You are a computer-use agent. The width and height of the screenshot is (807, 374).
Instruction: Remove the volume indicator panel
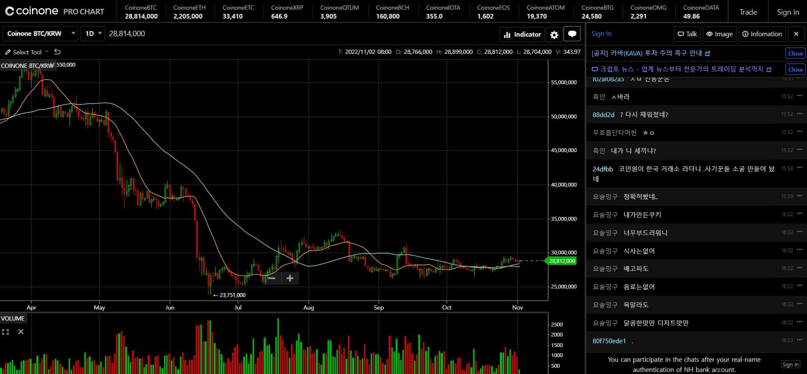tap(21, 332)
